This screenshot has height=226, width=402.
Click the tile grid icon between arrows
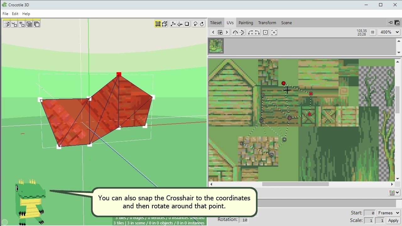[220, 32]
